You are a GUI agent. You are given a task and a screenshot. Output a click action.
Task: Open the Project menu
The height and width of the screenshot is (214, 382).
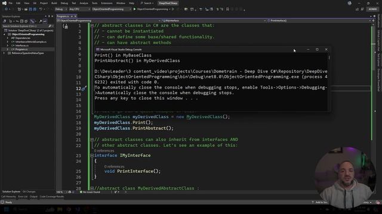click(x=44, y=3)
